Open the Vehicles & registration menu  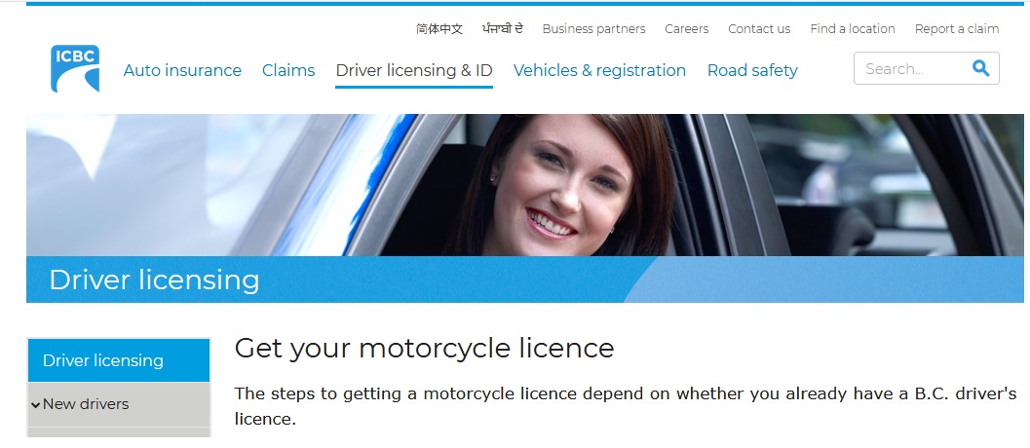pos(599,70)
